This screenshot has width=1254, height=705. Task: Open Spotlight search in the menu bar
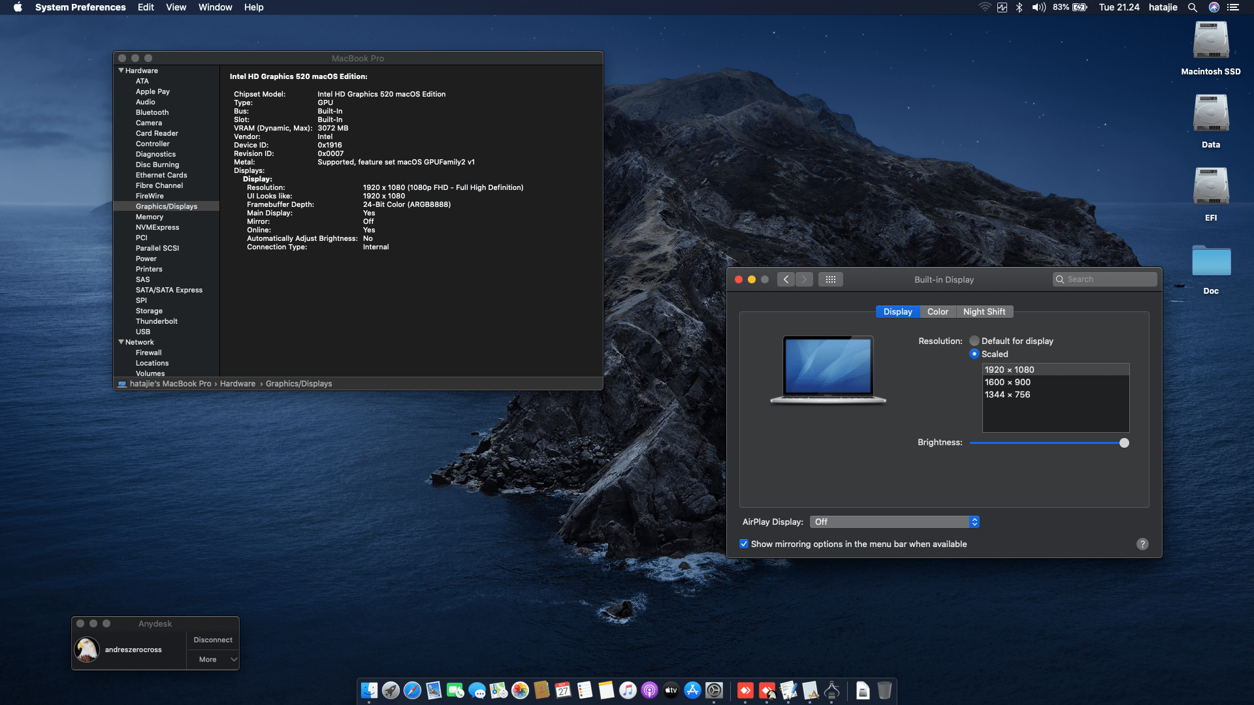[x=1192, y=7]
